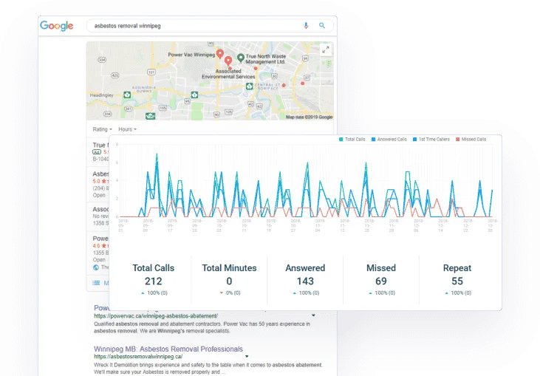
Task: Toggle Total Calls legend swatch
Action: click(341, 140)
